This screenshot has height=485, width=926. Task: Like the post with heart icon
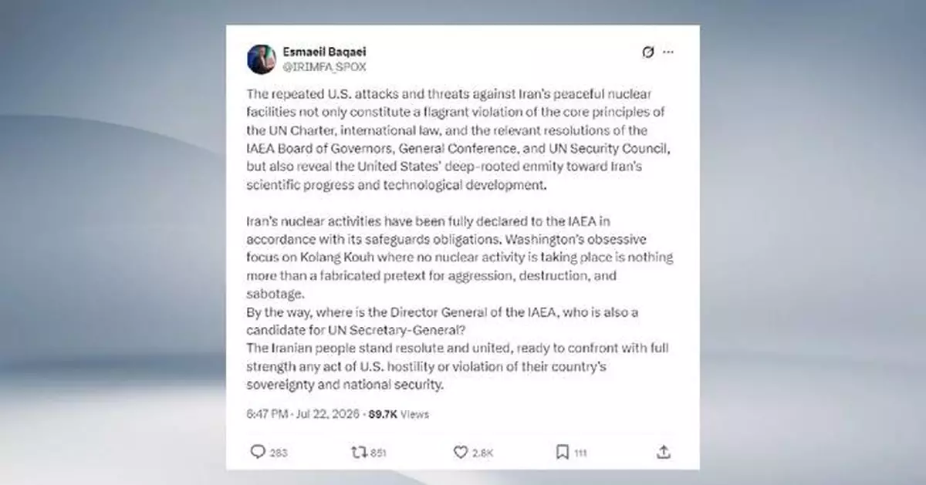(461, 453)
